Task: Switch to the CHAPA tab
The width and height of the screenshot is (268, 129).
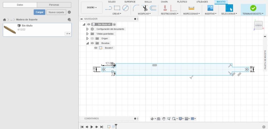Action: (x=164, y=2)
